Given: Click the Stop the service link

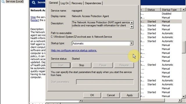Looking at the screenshot, I should click(33, 17).
